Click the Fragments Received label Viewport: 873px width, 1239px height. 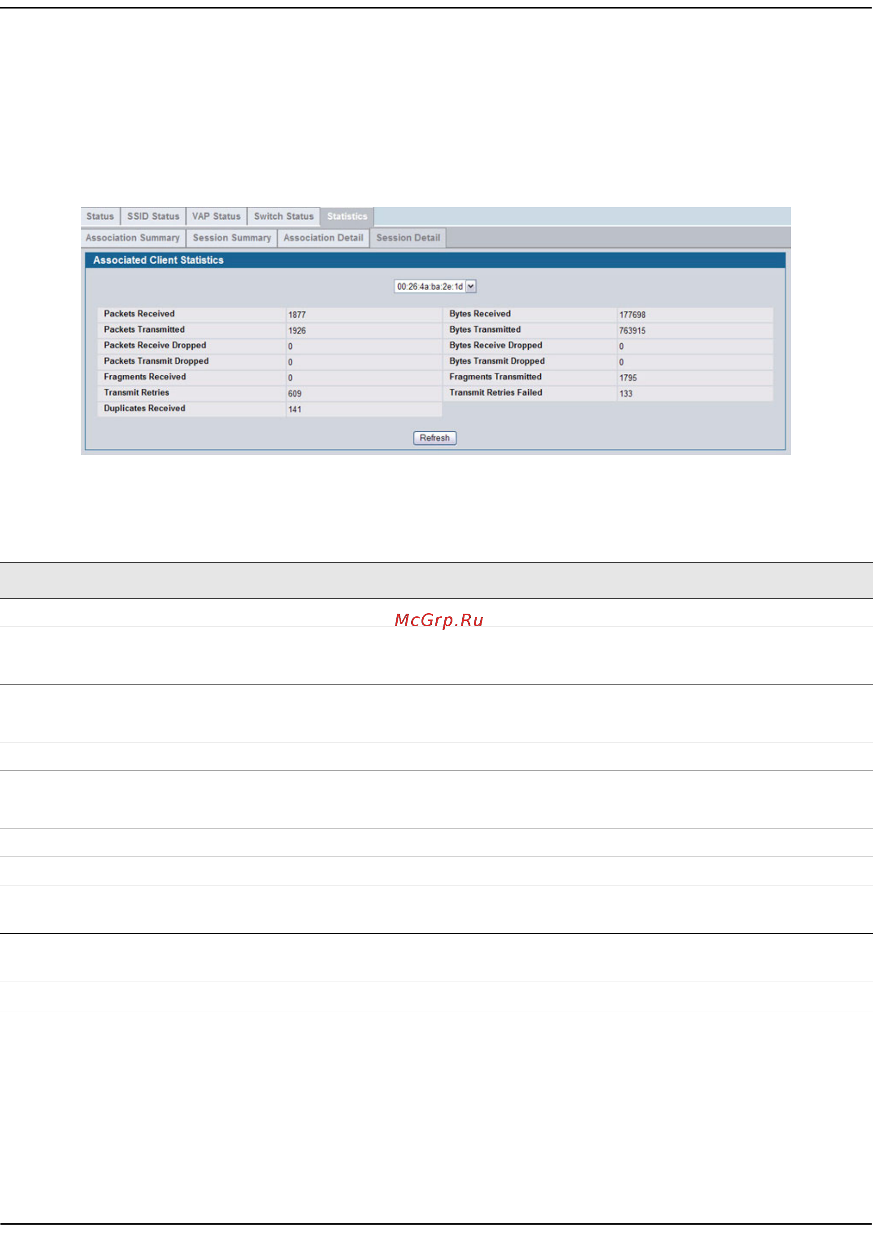pyautogui.click(x=145, y=377)
